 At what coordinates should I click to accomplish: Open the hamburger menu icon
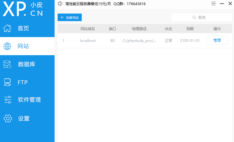(213, 3)
